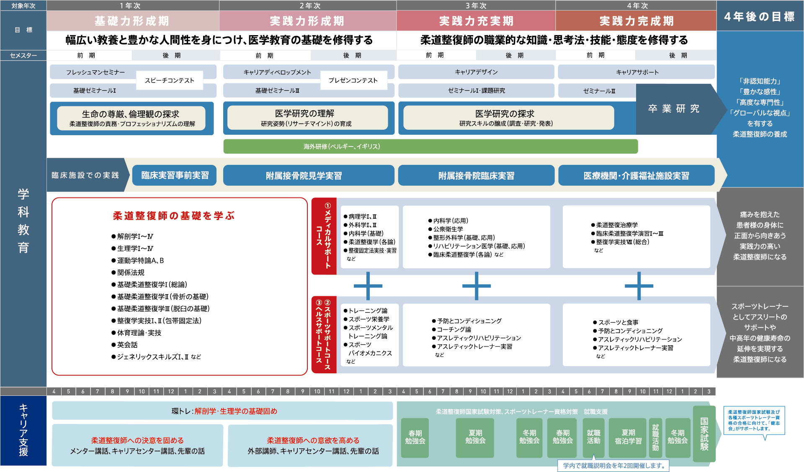Click the ①メディカルサポートコース red label
Image resolution: width=804 pixels, height=472 pixels.
[324, 236]
